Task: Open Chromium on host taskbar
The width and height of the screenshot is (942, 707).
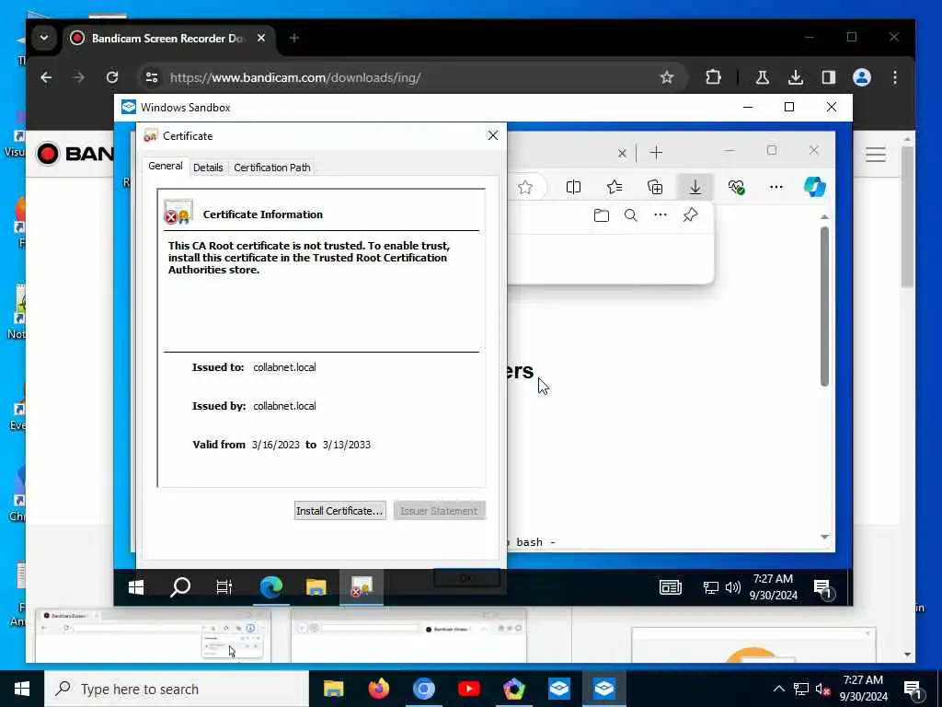Action: pyautogui.click(x=423, y=689)
